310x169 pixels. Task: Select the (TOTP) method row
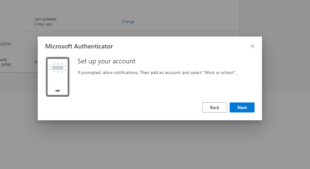[x=19, y=44]
